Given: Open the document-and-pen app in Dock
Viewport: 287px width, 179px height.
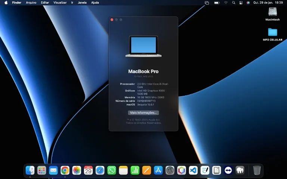Looking at the screenshot, I should [205, 170].
